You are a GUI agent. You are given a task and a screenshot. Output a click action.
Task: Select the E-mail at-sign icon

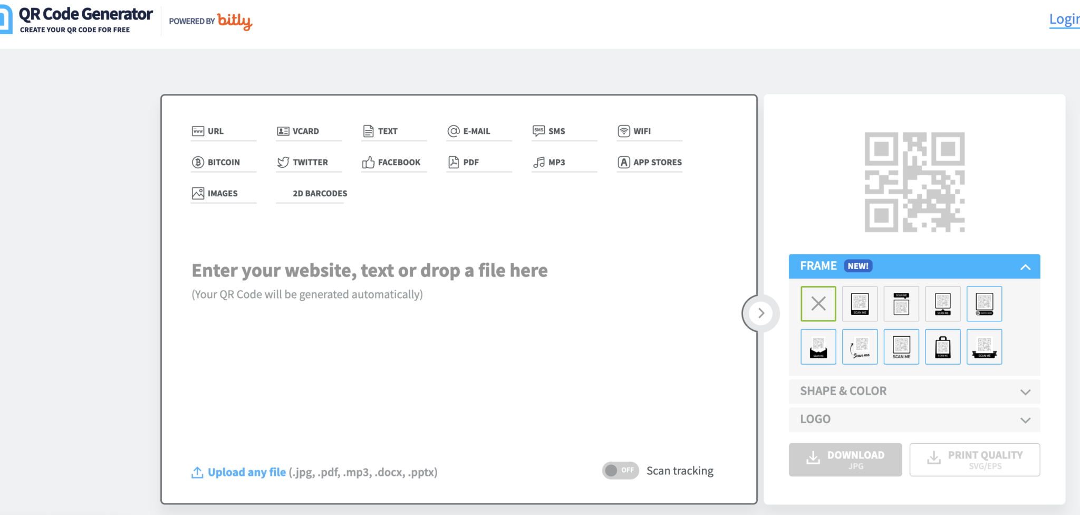tap(453, 131)
